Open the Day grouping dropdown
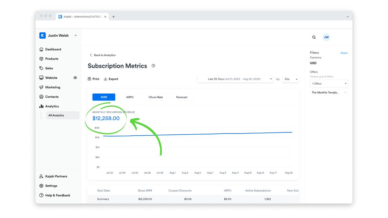This screenshot has width=388, height=218. (291, 79)
